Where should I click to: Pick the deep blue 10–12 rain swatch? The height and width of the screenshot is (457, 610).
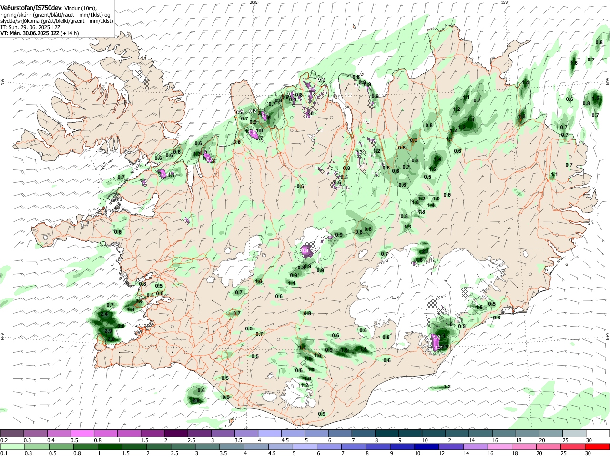pyautogui.click(x=426, y=447)
